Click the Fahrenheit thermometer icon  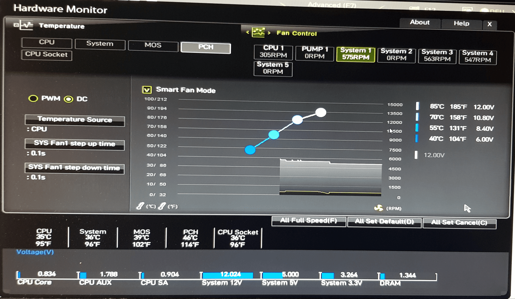(x=162, y=206)
